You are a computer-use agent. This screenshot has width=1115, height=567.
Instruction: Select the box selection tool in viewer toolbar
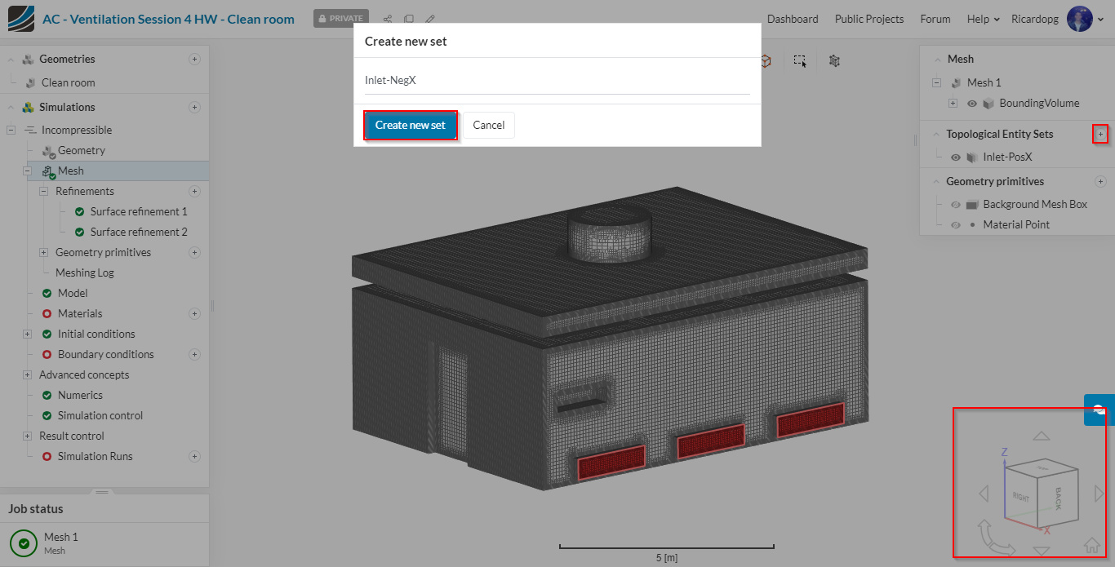(x=800, y=60)
